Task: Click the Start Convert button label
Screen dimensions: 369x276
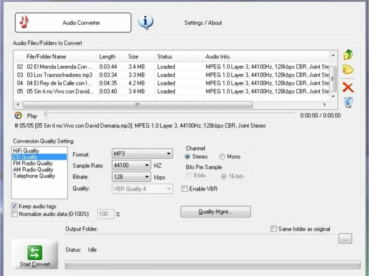Action: (x=35, y=264)
